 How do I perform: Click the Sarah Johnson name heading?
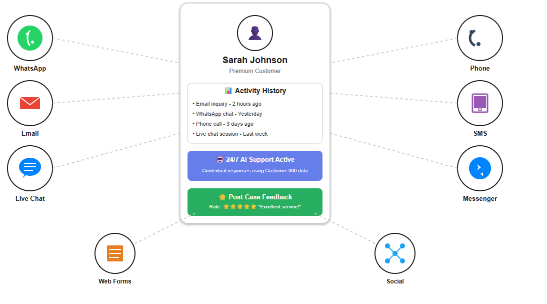point(255,60)
